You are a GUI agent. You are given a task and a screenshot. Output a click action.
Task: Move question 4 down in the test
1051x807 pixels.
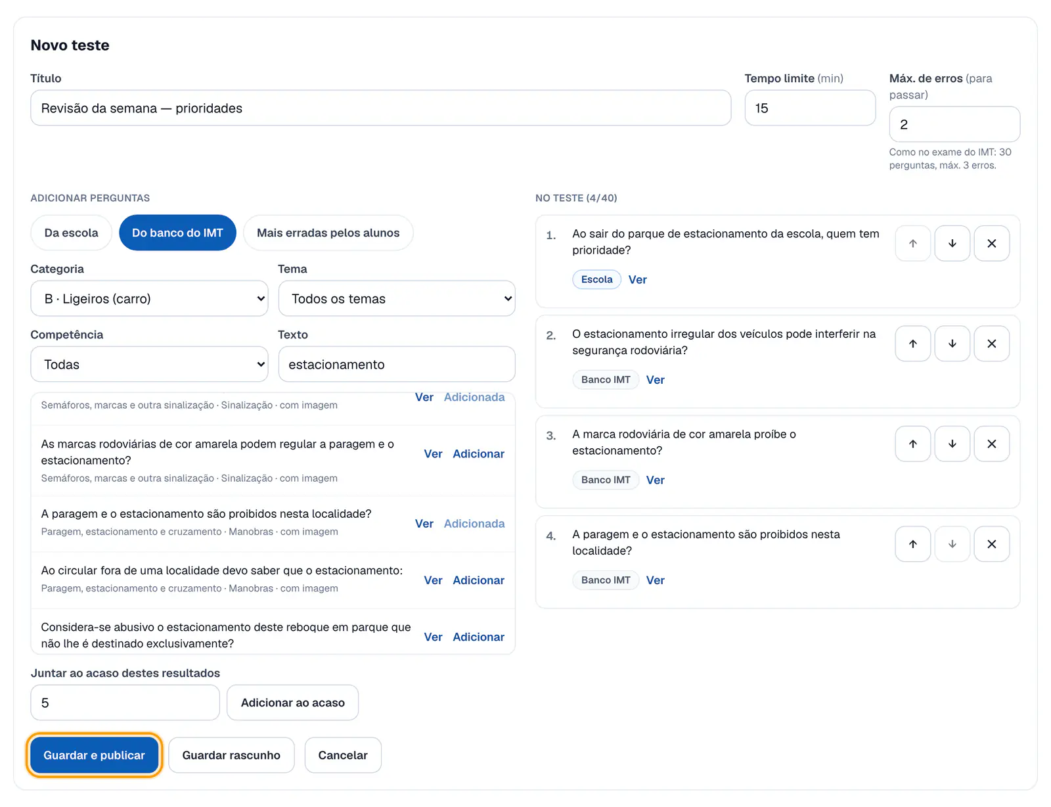(952, 544)
